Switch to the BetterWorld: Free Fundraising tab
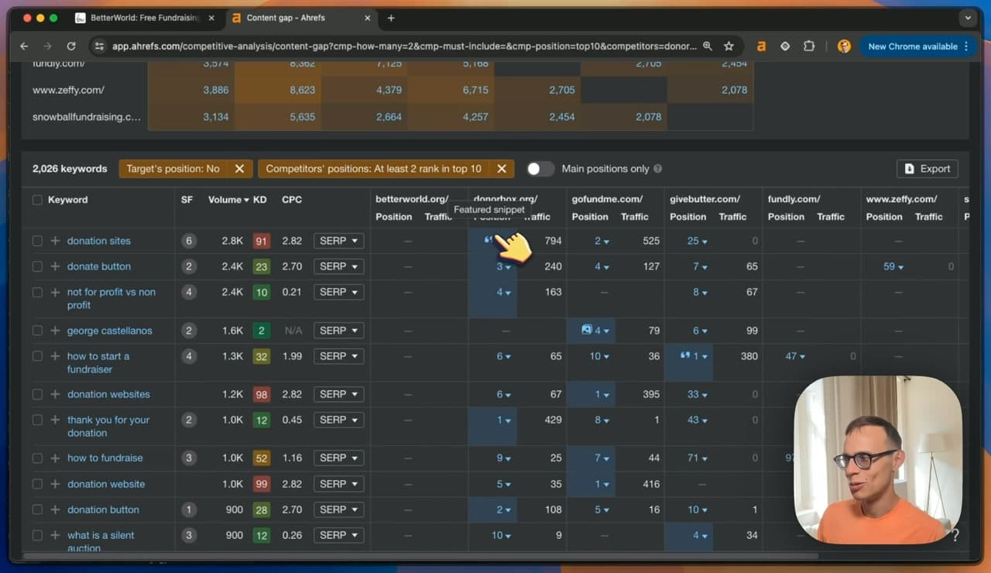Screen dimensions: 991x573 coord(146,18)
